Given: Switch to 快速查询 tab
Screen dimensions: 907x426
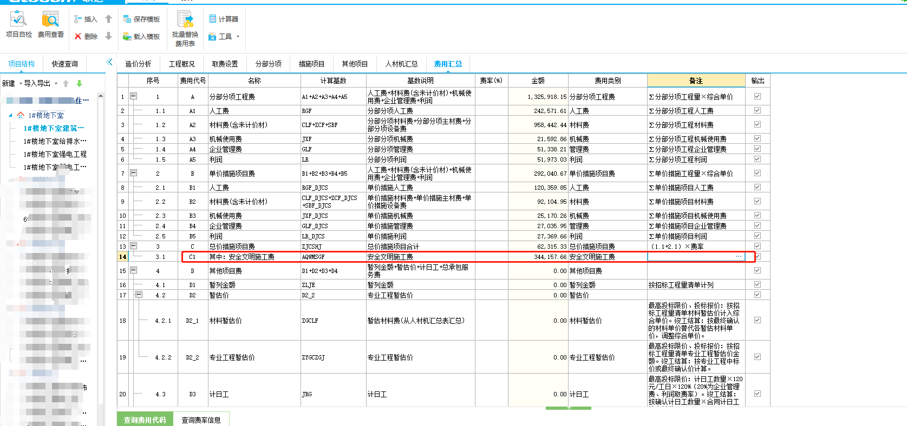Looking at the screenshot, I should (x=64, y=64).
